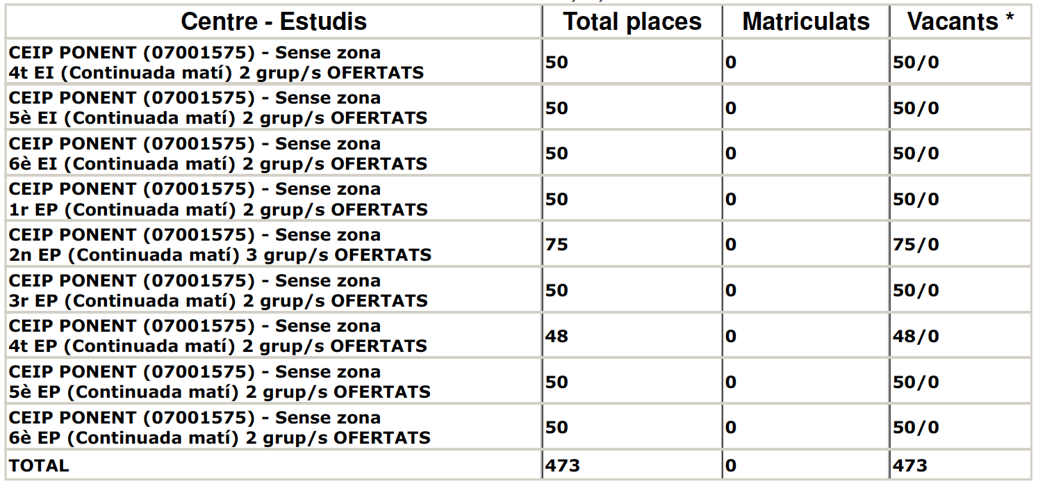Select the 6è EI Continuada matí row

tap(518, 153)
